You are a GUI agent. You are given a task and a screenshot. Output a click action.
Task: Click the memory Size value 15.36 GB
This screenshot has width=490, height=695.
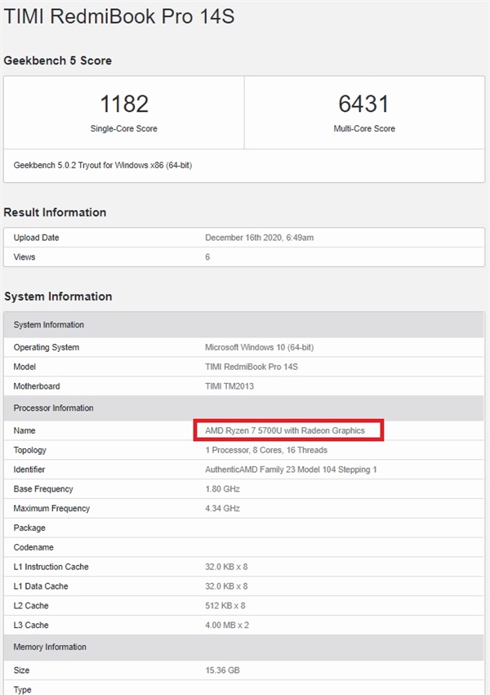coord(222,670)
